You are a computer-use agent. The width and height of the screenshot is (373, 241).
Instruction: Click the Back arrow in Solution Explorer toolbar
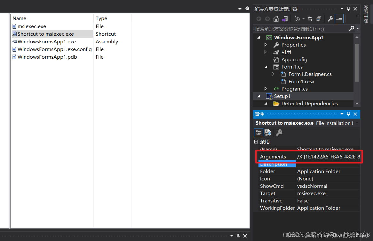[x=259, y=19]
